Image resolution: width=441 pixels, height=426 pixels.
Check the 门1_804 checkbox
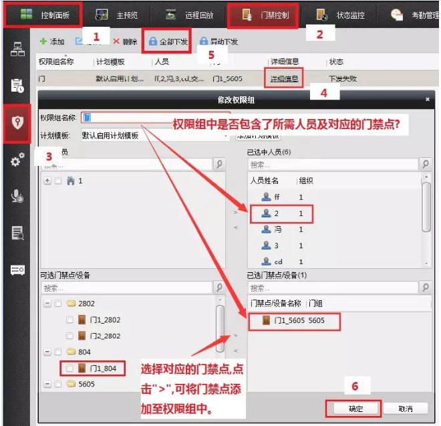point(69,368)
